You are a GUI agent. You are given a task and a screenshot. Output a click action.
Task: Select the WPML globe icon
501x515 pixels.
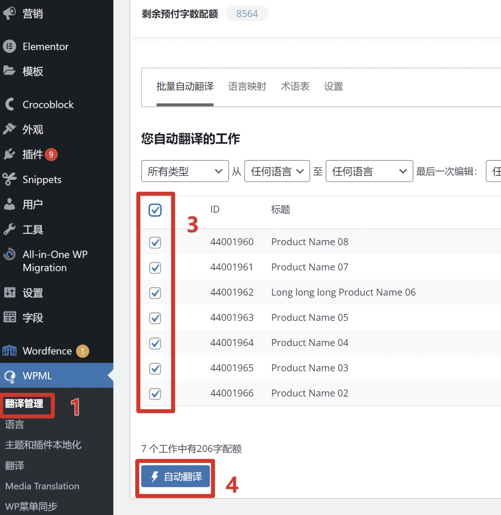click(10, 376)
